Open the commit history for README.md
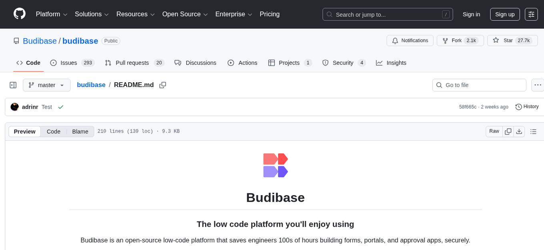 pyautogui.click(x=527, y=107)
